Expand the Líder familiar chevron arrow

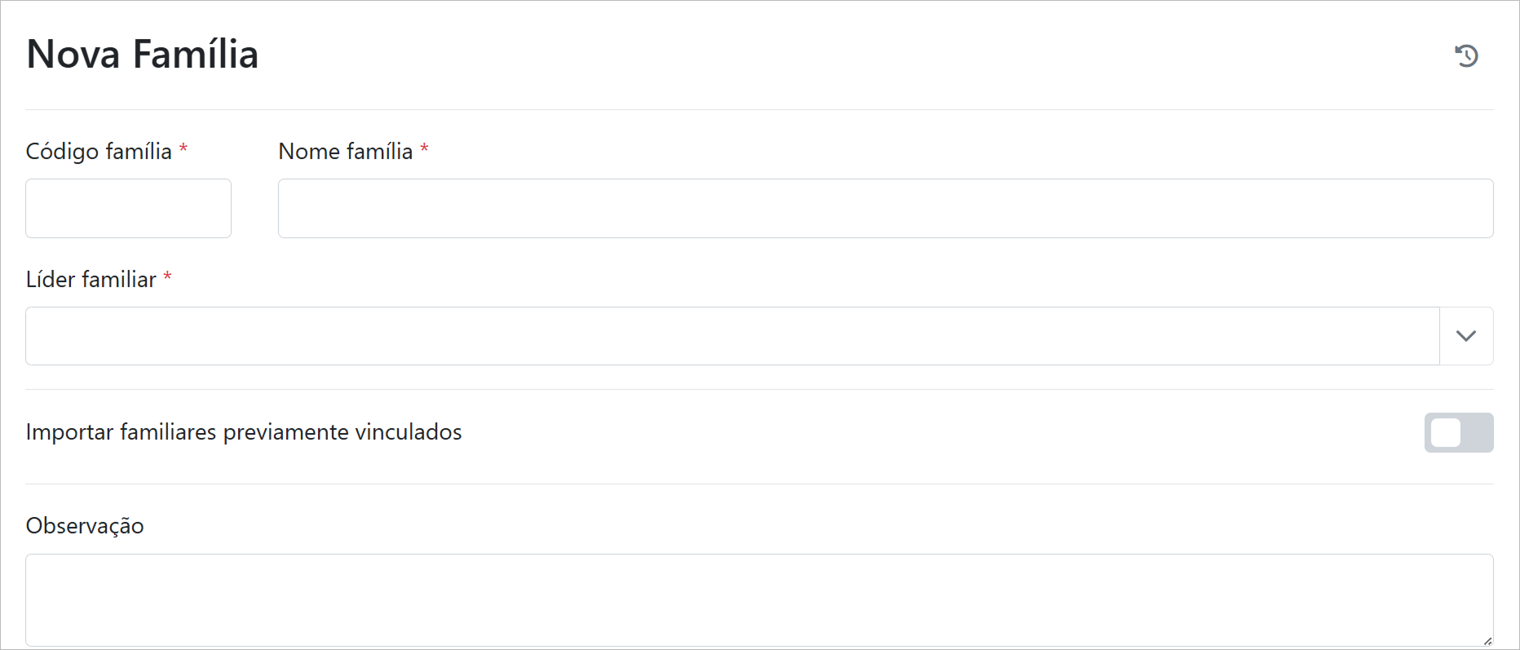[x=1466, y=336]
